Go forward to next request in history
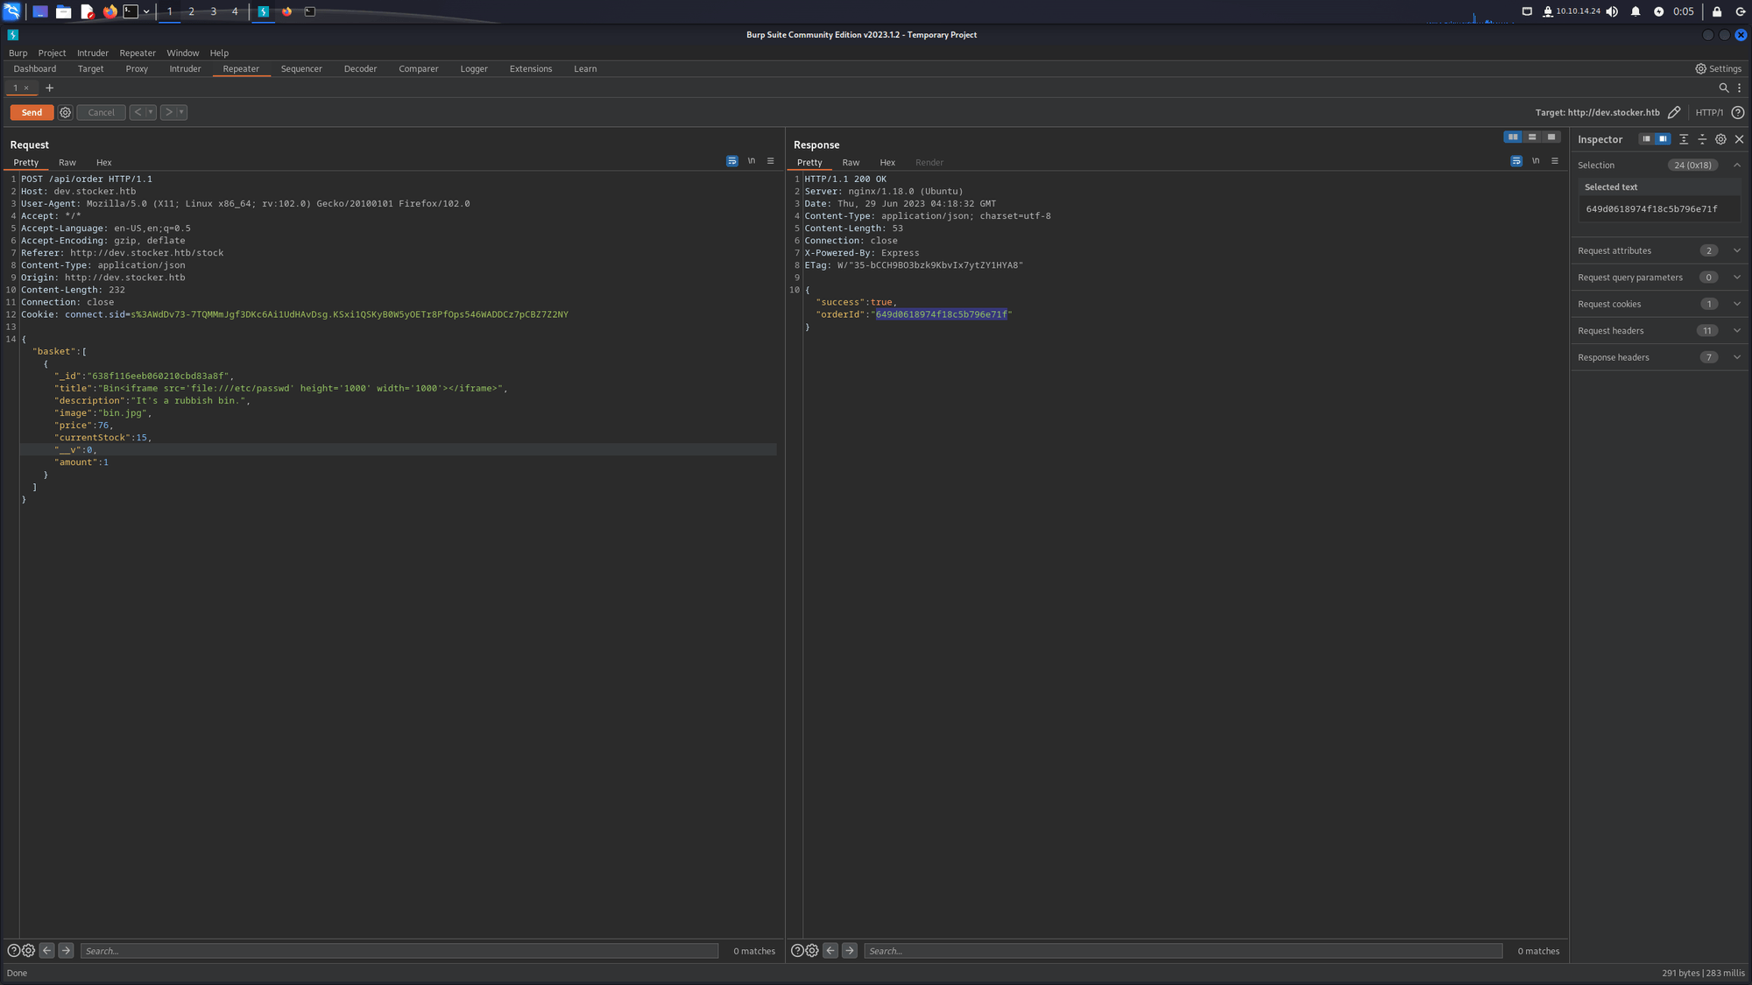This screenshot has width=1752, height=985. pos(168,112)
